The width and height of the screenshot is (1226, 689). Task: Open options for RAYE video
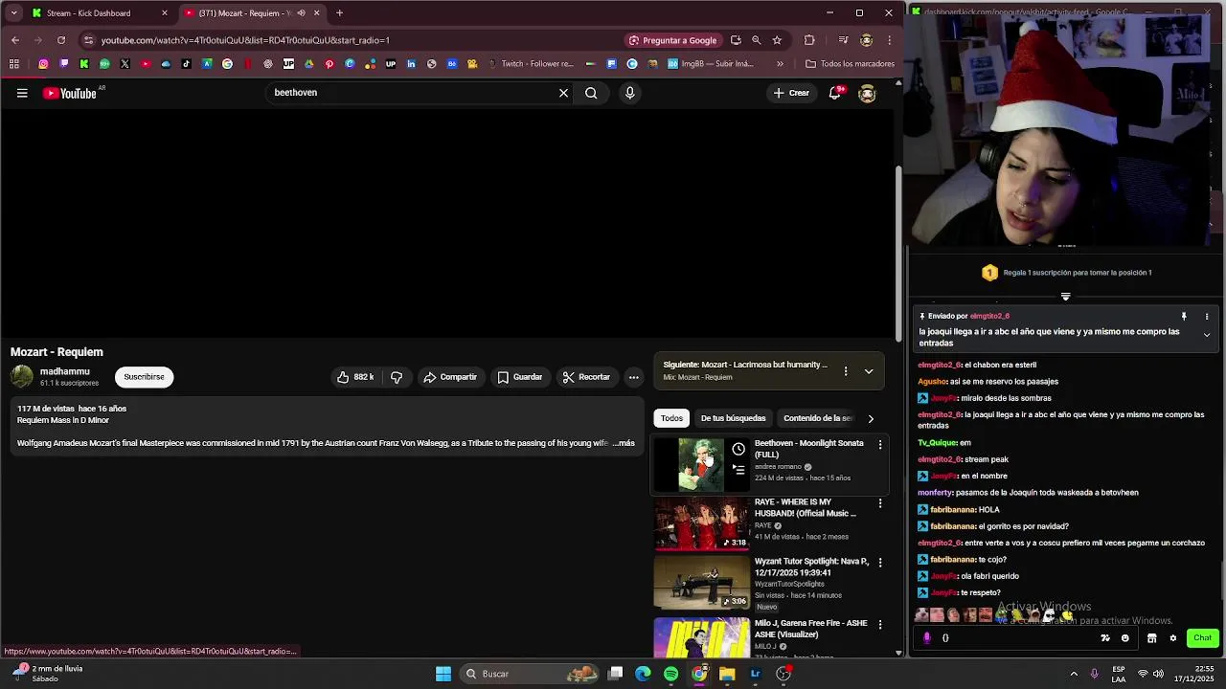pyautogui.click(x=880, y=503)
